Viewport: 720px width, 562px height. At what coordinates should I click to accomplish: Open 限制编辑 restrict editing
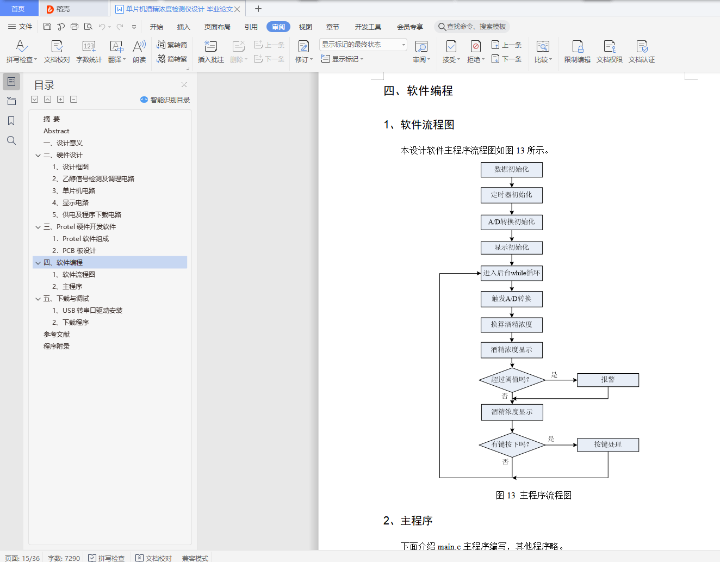pos(578,52)
